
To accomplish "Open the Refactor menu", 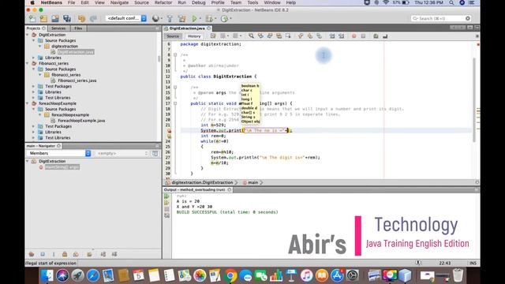I will (x=163, y=2).
